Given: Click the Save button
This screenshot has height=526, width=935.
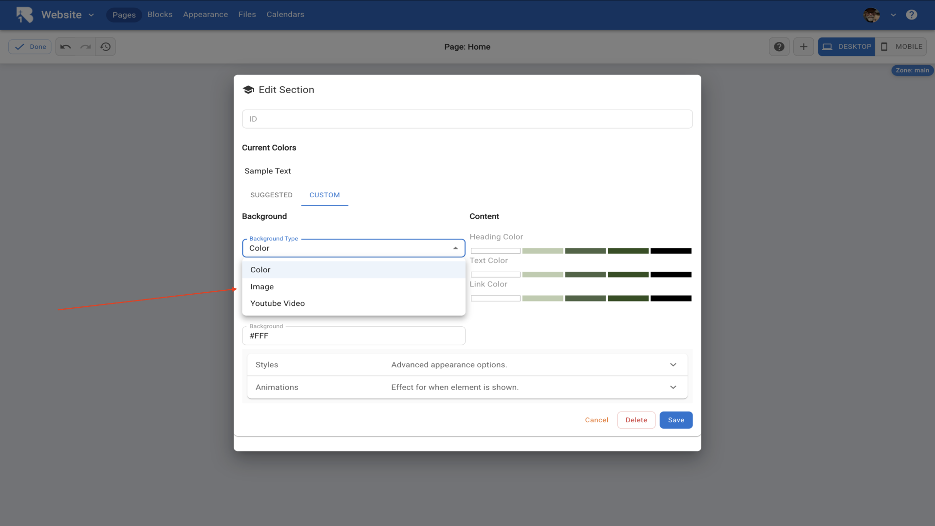Looking at the screenshot, I should click(676, 420).
